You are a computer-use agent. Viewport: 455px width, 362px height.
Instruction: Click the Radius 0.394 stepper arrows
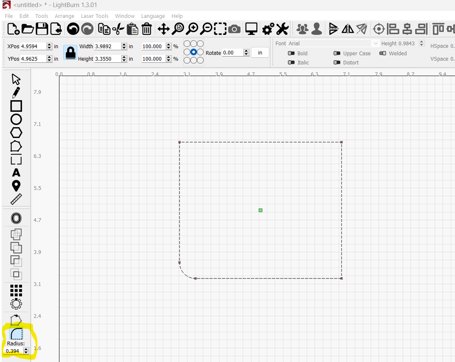26,351
